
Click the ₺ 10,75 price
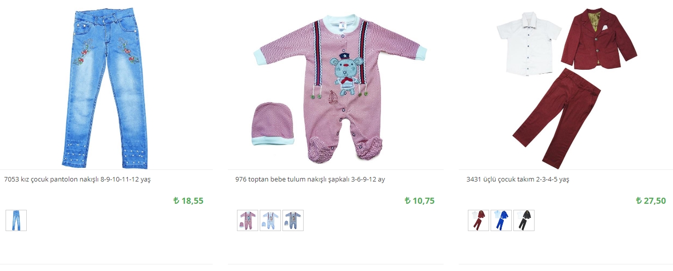tap(419, 201)
